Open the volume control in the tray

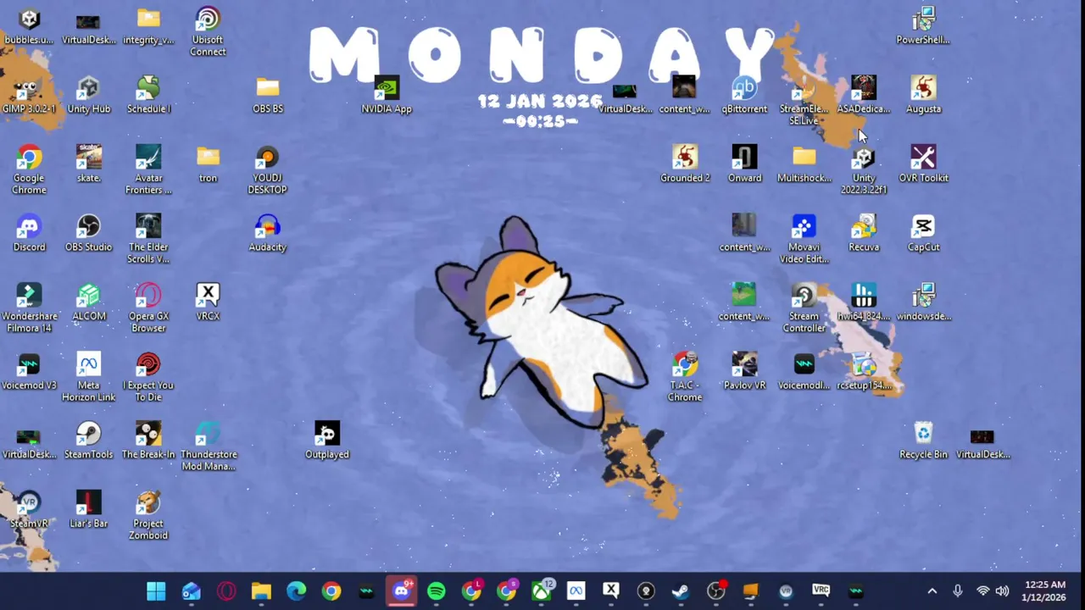point(1003,591)
